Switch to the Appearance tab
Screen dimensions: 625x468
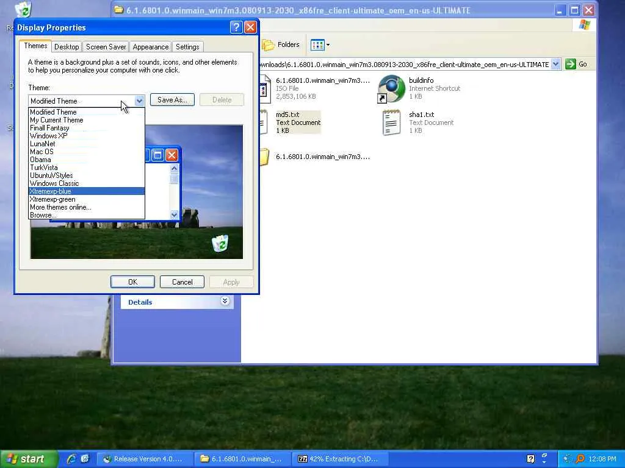(x=151, y=46)
